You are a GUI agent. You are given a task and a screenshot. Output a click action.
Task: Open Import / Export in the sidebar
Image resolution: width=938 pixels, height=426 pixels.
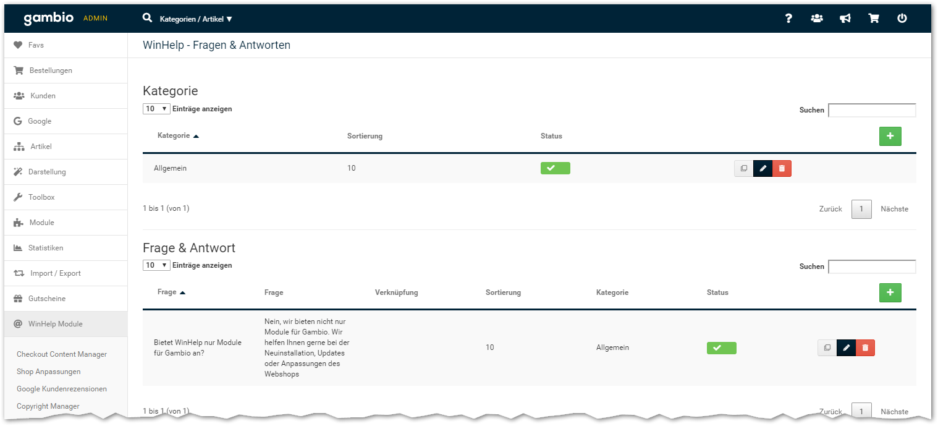pos(66,273)
